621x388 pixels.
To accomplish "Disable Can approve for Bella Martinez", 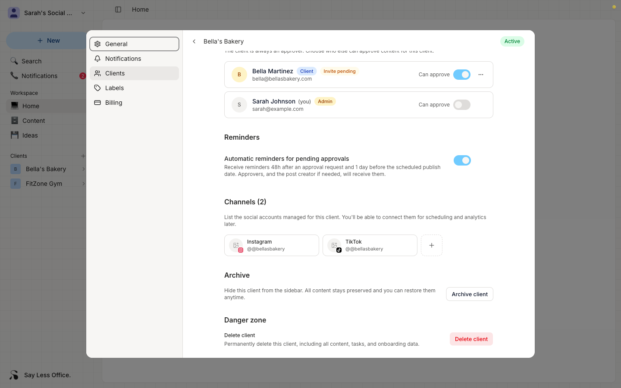I will (462, 75).
